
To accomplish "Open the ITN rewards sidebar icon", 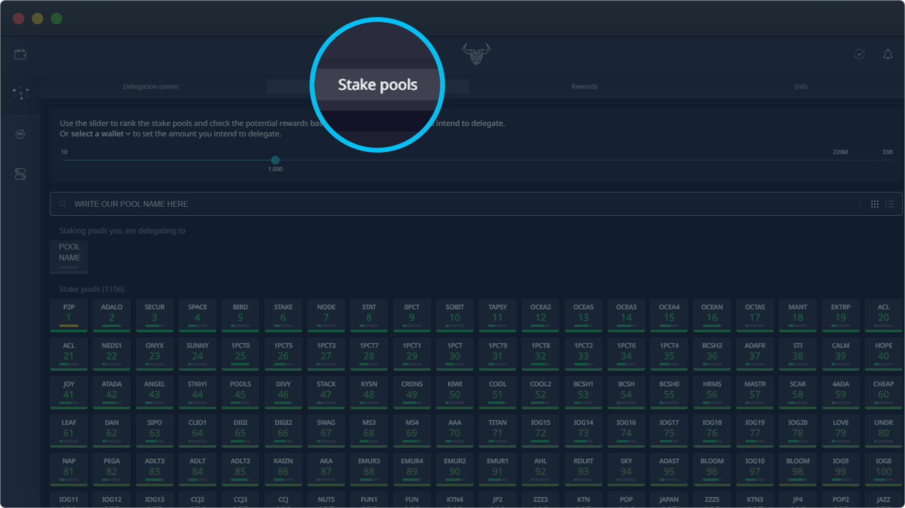I will (x=20, y=134).
